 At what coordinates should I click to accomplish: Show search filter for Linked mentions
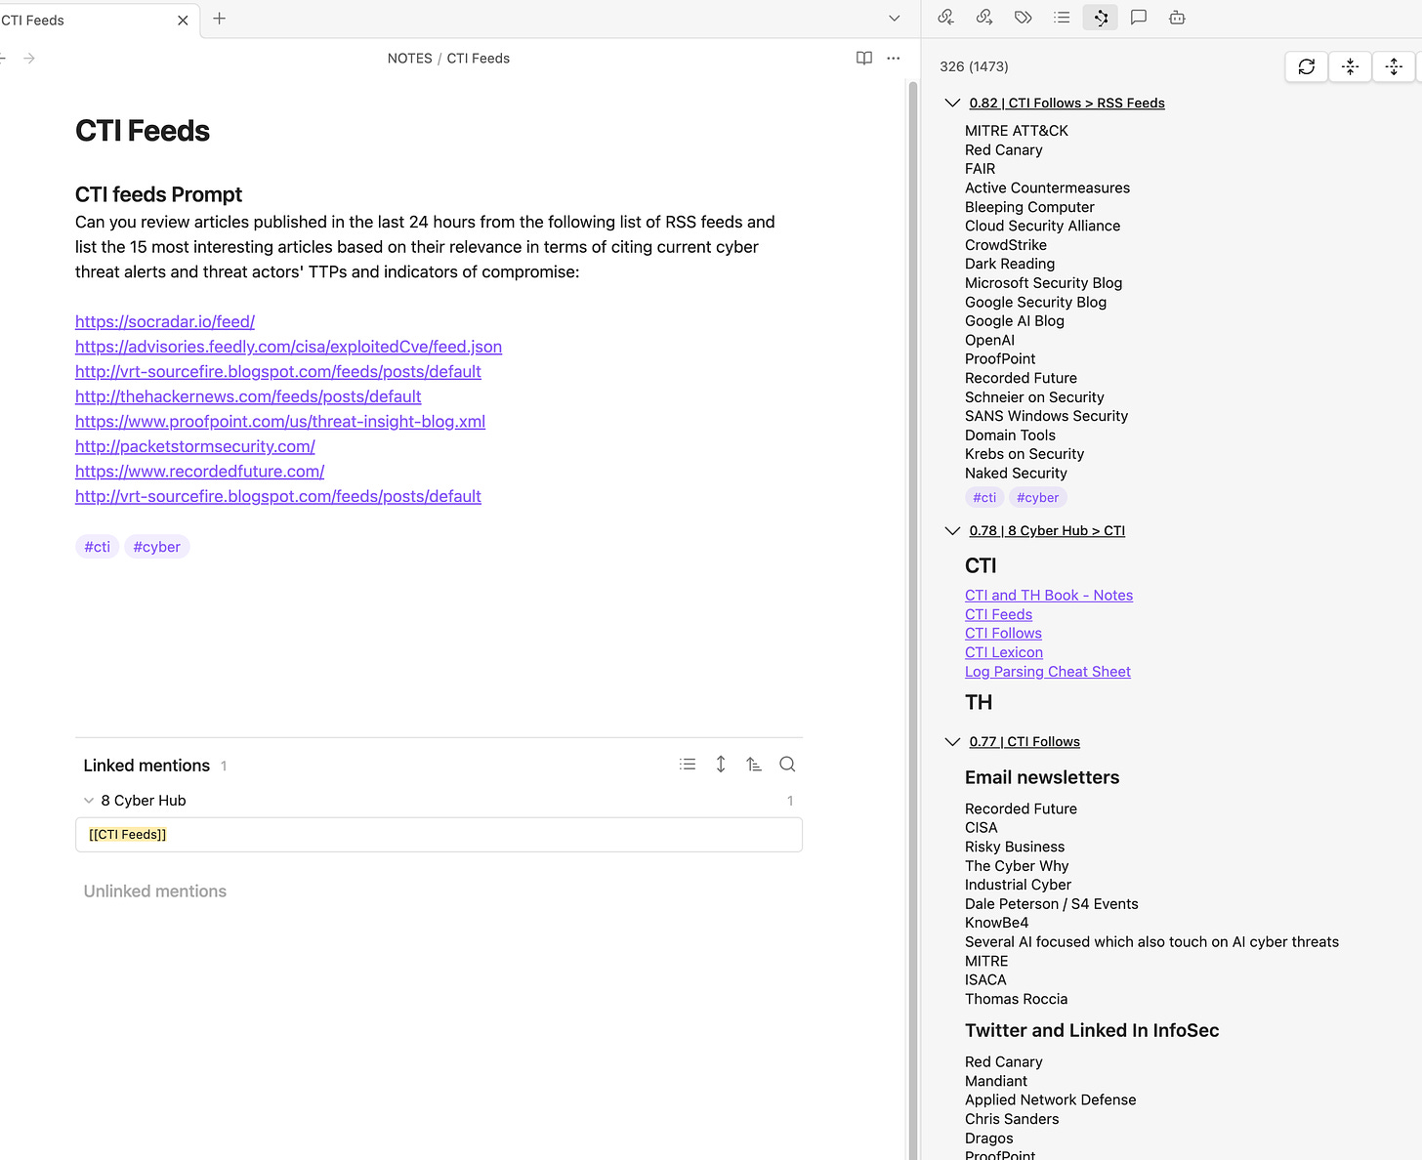(787, 765)
